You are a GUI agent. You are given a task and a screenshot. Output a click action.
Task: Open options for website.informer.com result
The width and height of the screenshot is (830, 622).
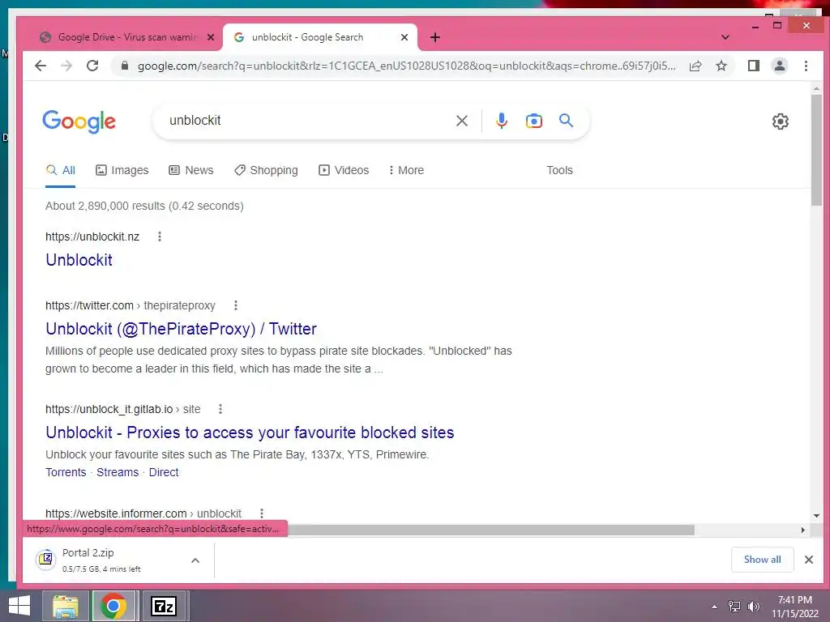pos(262,513)
